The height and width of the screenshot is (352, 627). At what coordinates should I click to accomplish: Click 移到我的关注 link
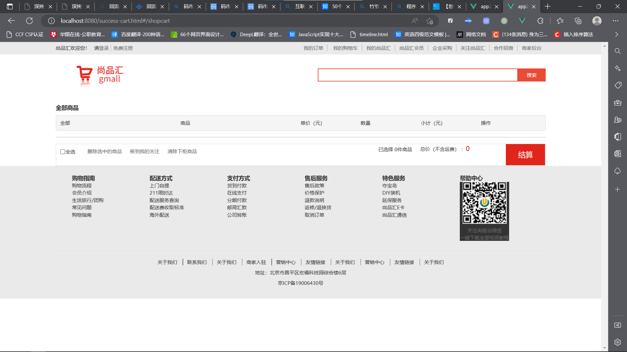point(144,152)
